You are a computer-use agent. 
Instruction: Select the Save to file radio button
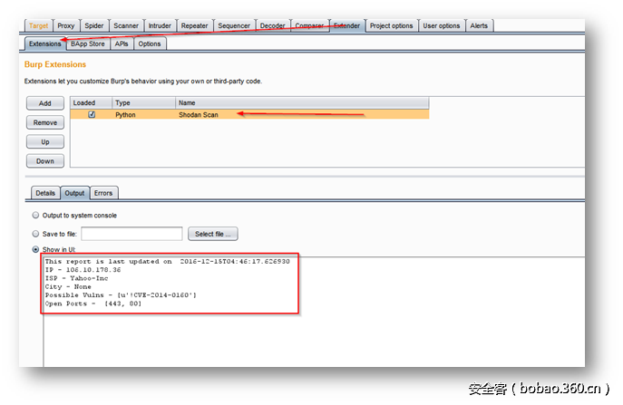coord(35,234)
